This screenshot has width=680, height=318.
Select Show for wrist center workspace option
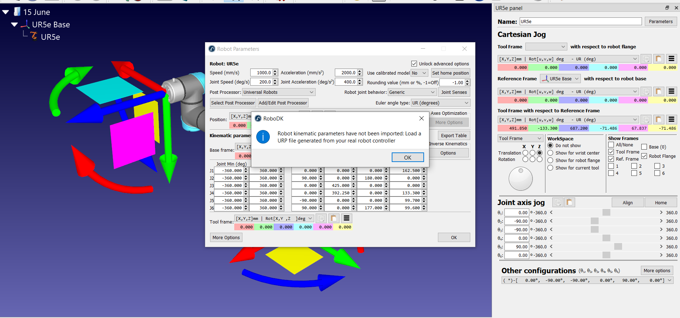[x=550, y=153]
